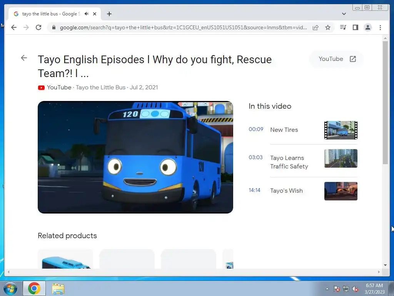Click the Related products heading
Image resolution: width=394 pixels, height=296 pixels.
(x=67, y=235)
